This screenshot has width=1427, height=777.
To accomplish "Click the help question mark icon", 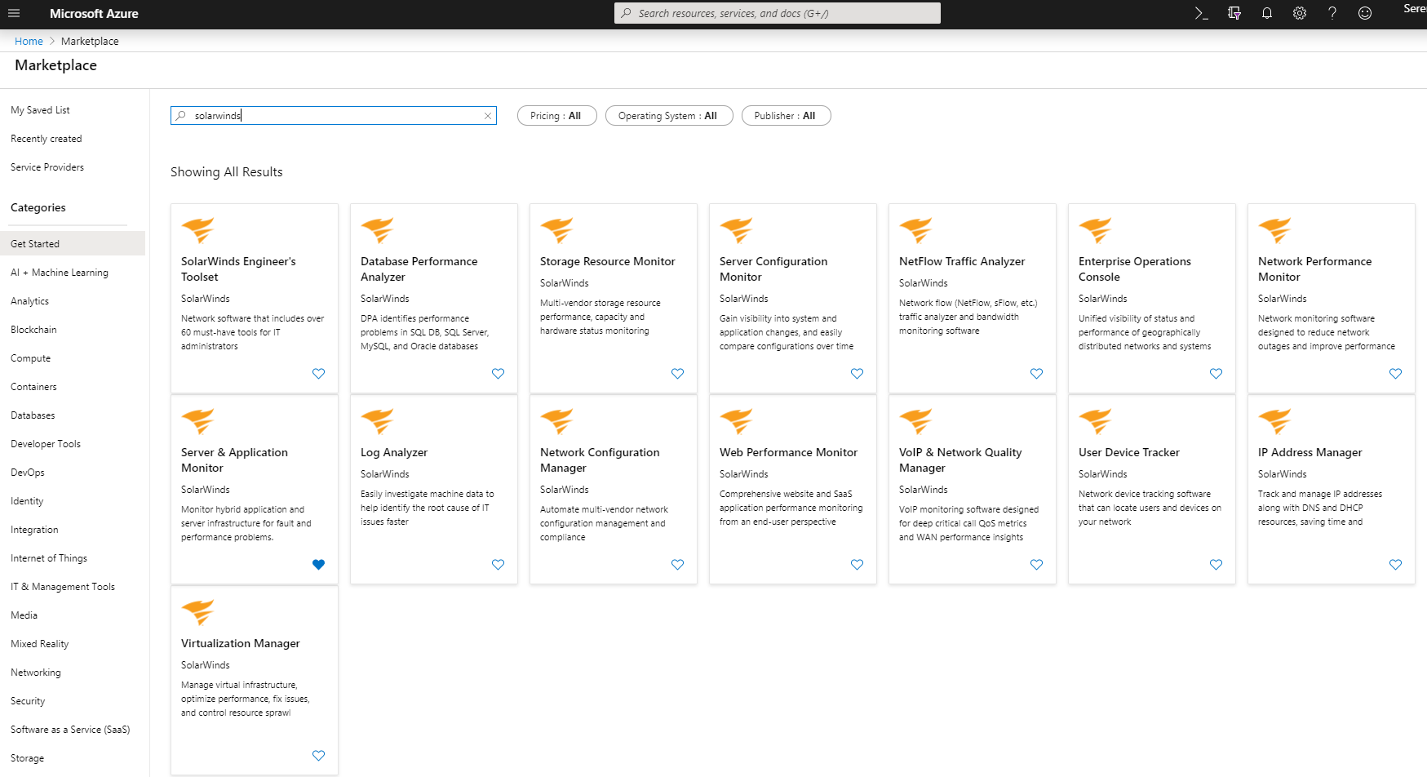I will [1332, 13].
